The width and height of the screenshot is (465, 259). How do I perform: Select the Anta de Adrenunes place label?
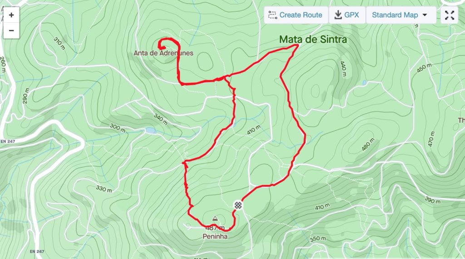click(163, 53)
